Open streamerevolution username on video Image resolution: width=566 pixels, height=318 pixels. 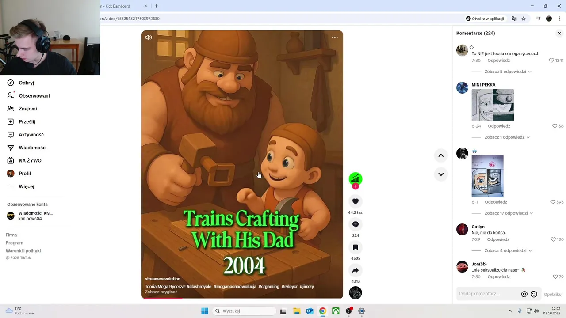tap(163, 279)
